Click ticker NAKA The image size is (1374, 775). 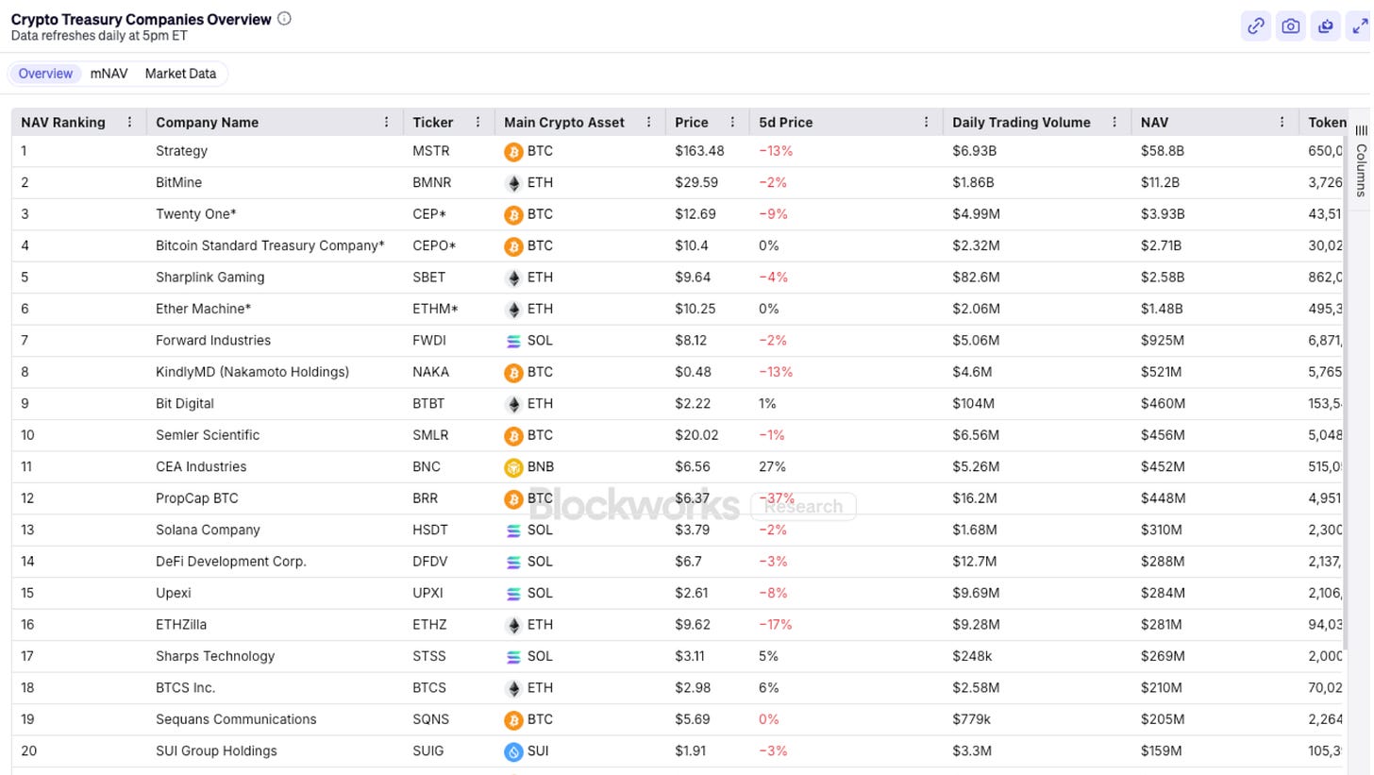coord(431,372)
